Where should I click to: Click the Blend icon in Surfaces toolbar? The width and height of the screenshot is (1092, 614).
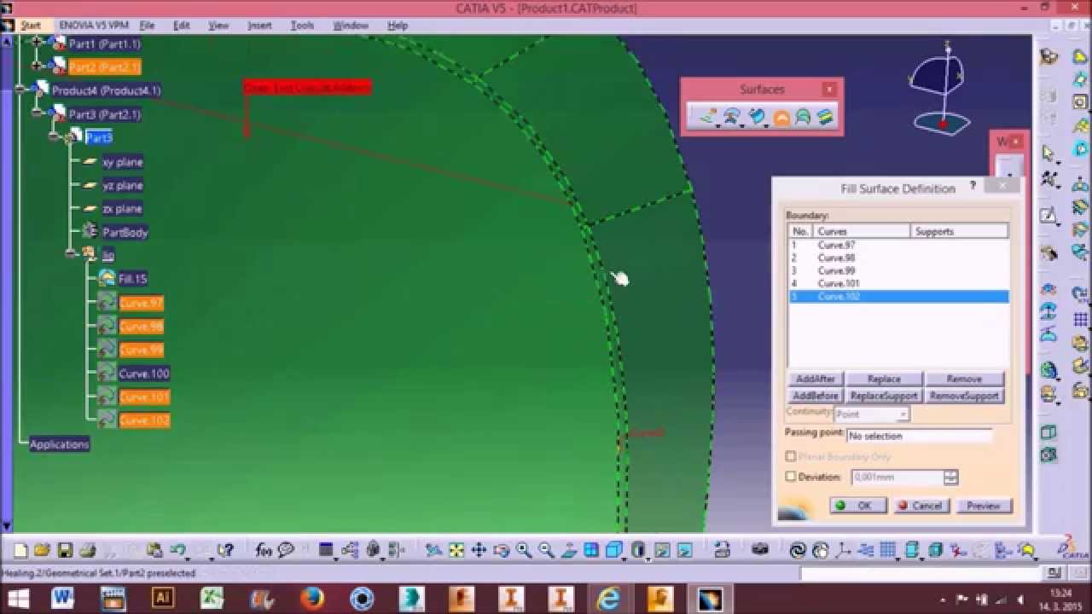[x=825, y=117]
